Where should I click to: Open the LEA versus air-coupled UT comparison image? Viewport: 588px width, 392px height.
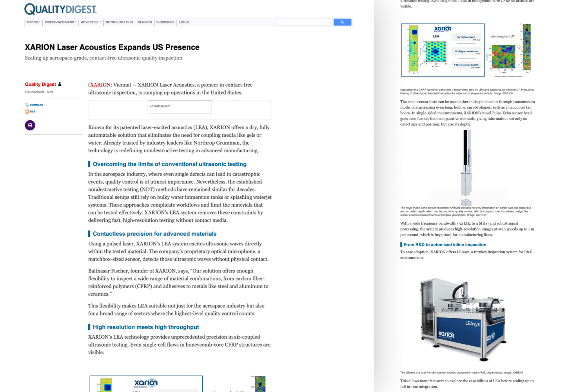(x=466, y=50)
